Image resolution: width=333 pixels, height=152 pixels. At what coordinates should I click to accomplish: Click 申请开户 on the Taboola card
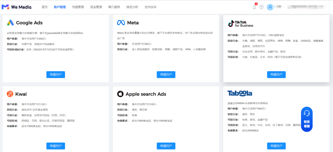pyautogui.click(x=276, y=146)
